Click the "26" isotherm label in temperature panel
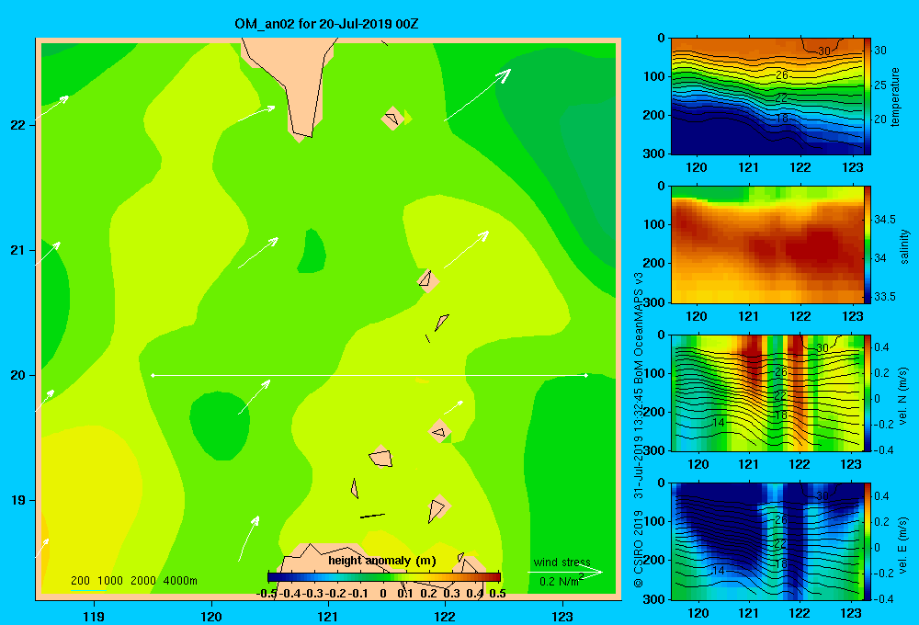Image resolution: width=919 pixels, height=625 pixels. (782, 75)
